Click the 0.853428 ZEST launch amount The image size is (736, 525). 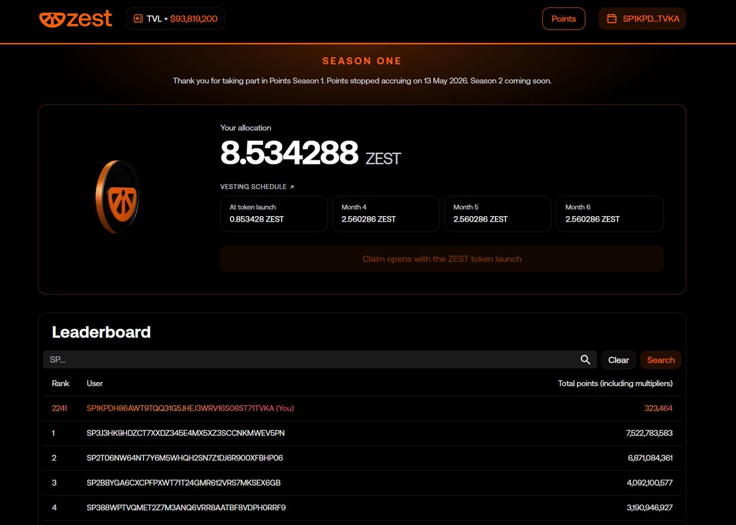pos(257,219)
